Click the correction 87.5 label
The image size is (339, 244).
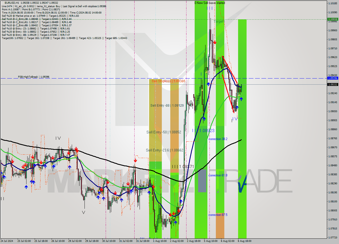218,215
